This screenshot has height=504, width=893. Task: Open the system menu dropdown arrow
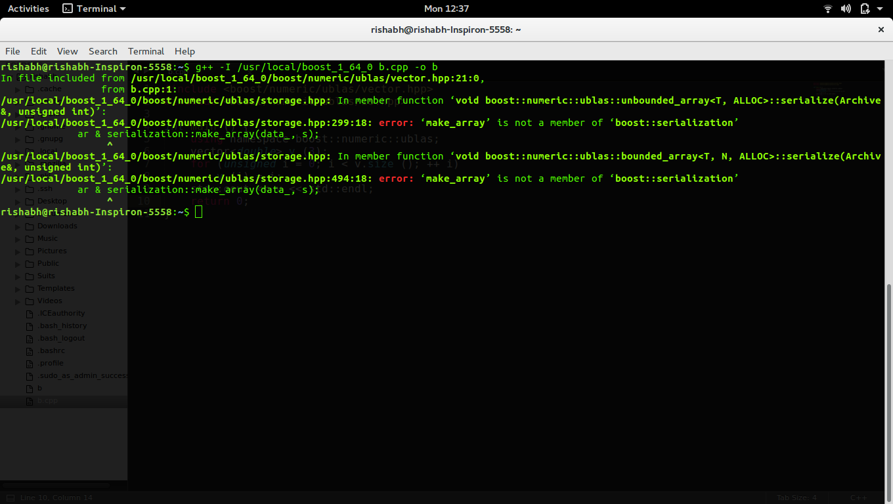[x=880, y=9]
